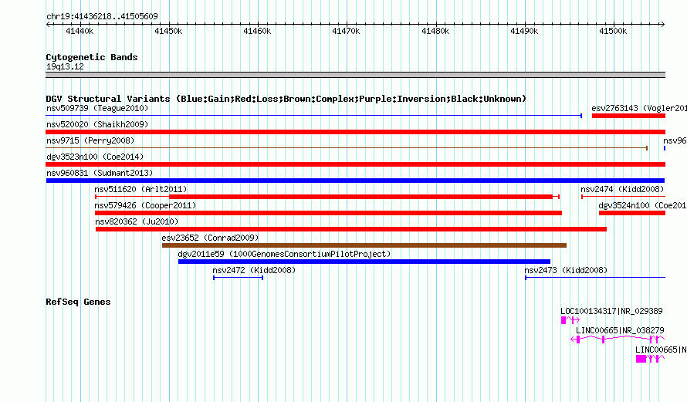Click lower LINC00665 gene label at right edge

click(661, 350)
